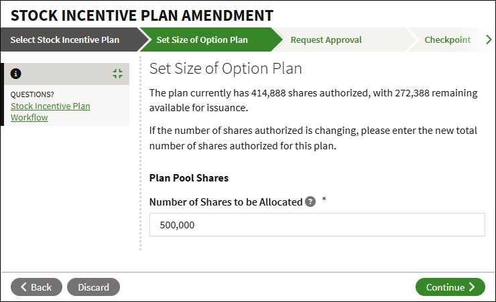Click the Discard button
Image resolution: width=496 pixels, height=302 pixels.
[x=93, y=287]
